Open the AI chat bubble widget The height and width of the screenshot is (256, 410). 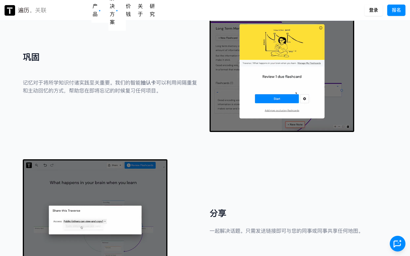click(x=397, y=243)
